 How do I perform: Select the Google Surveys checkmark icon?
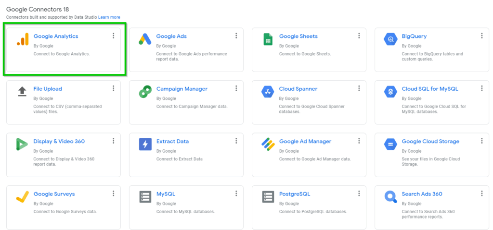click(x=22, y=197)
